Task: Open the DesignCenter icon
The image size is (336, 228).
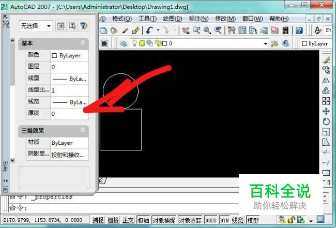Action: (242, 31)
